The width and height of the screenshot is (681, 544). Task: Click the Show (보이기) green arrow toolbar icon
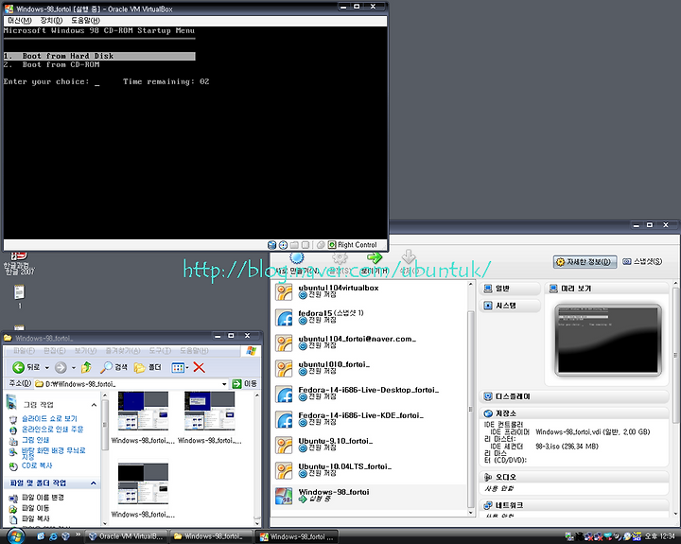[x=375, y=258]
